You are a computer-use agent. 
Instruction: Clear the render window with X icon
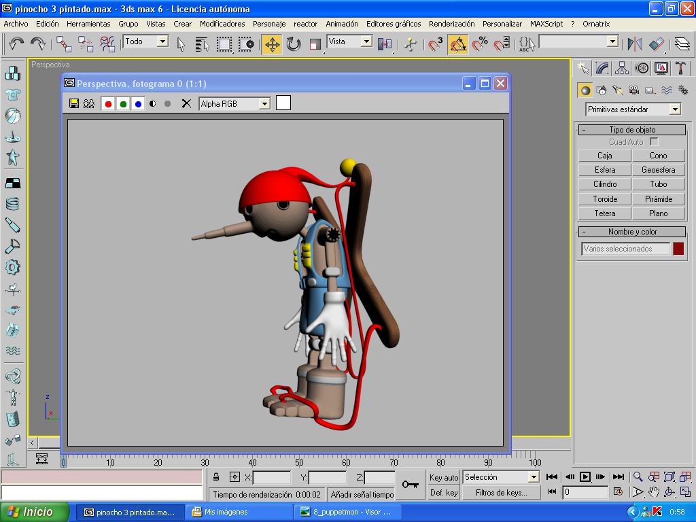click(186, 104)
